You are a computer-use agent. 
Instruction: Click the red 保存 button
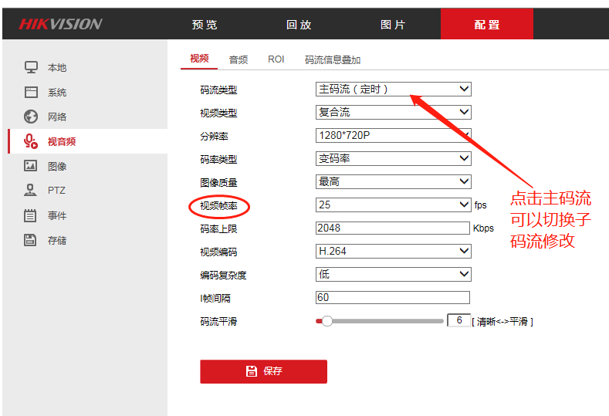point(263,371)
